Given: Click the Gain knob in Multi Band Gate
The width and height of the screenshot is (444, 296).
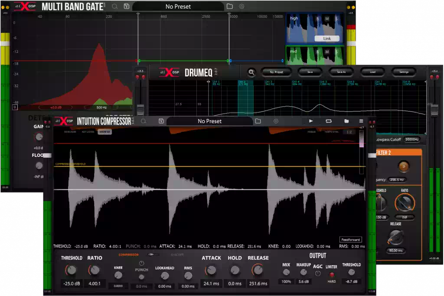Looking at the screenshot, I should 39,137.
